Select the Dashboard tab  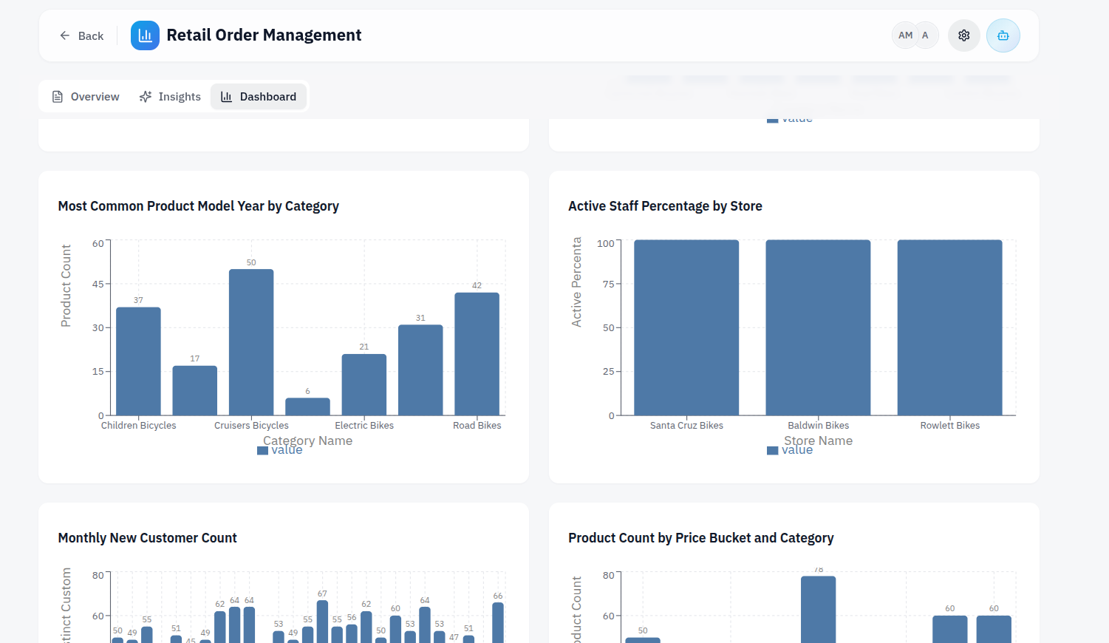[x=258, y=96]
